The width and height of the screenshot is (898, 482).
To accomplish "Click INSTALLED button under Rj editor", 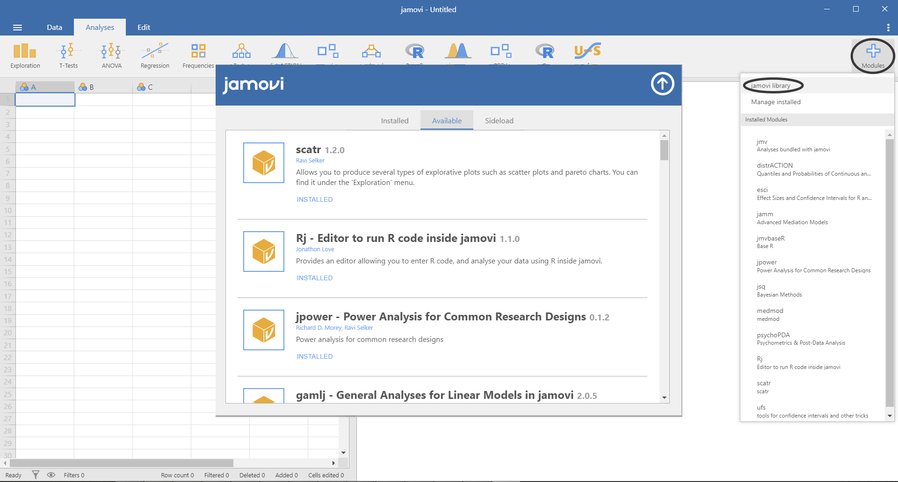I will point(315,278).
